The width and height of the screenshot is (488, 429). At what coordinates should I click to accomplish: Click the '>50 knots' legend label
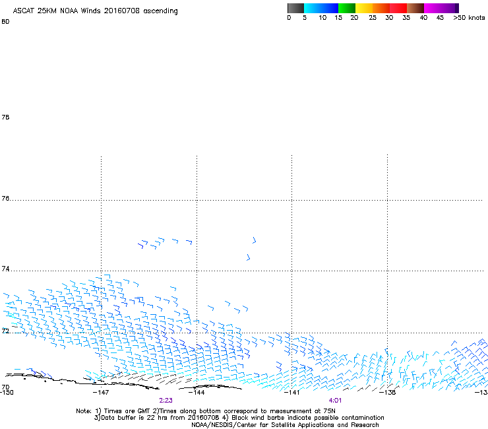click(x=469, y=18)
